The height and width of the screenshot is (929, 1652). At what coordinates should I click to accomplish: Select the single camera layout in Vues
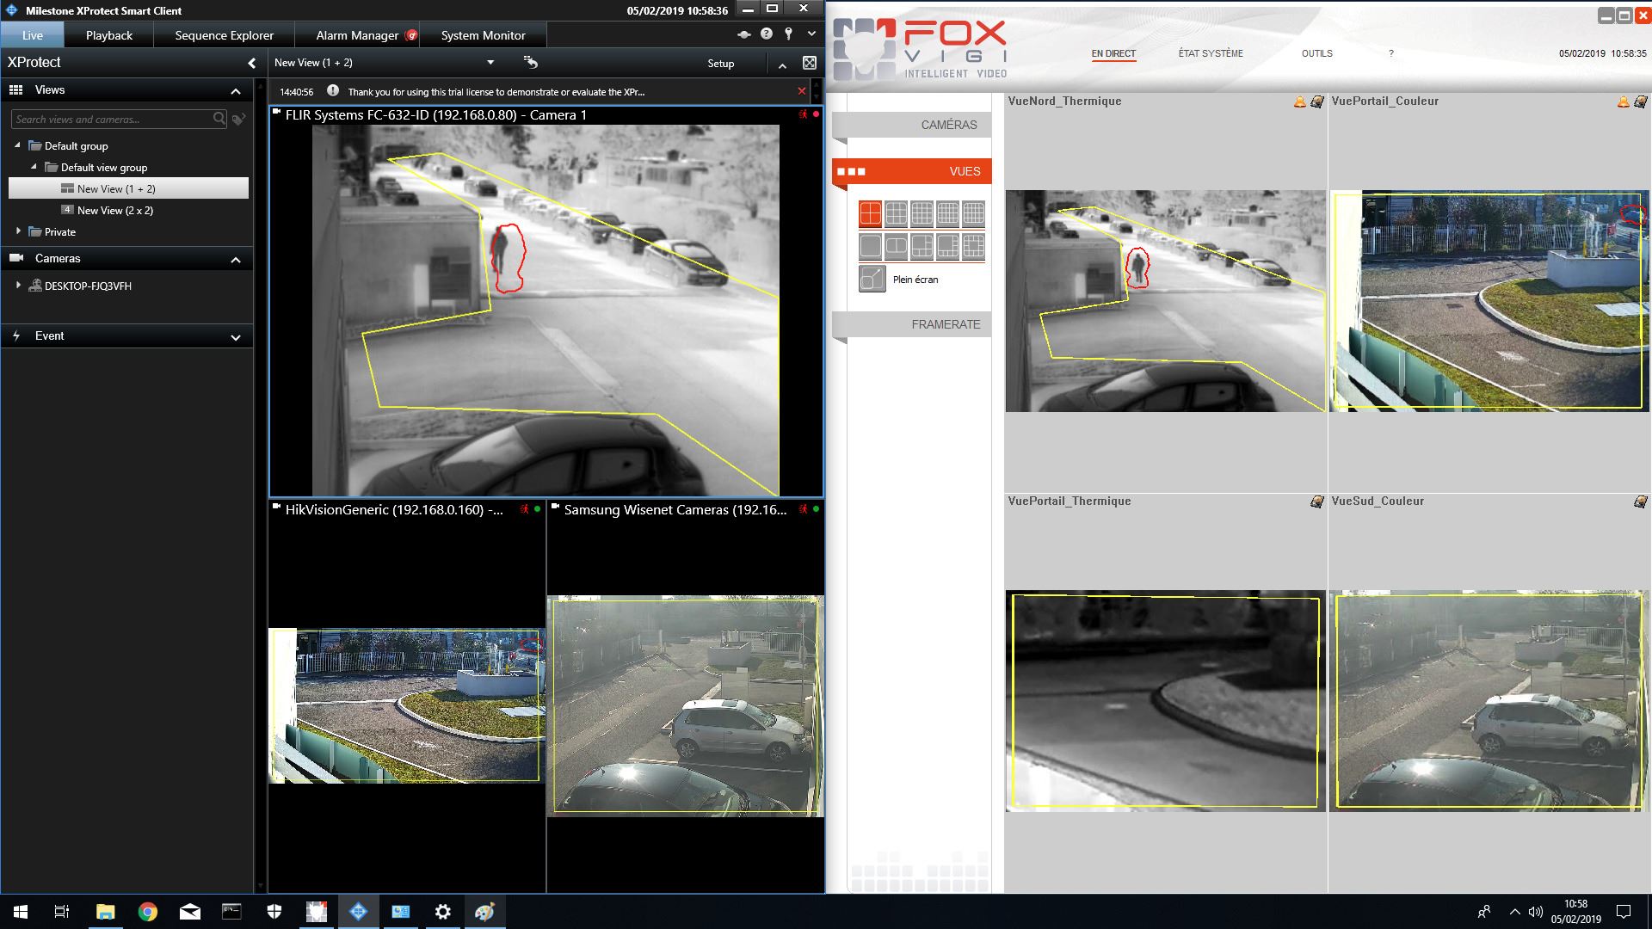tap(870, 247)
